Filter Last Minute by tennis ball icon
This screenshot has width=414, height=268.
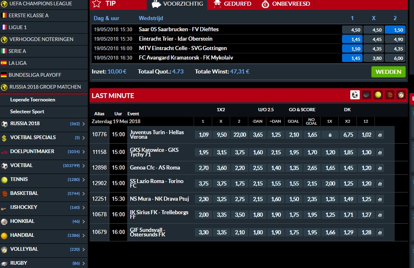click(378, 95)
